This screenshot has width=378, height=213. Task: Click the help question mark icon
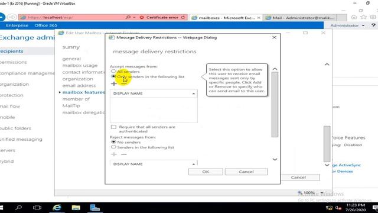(373, 25)
